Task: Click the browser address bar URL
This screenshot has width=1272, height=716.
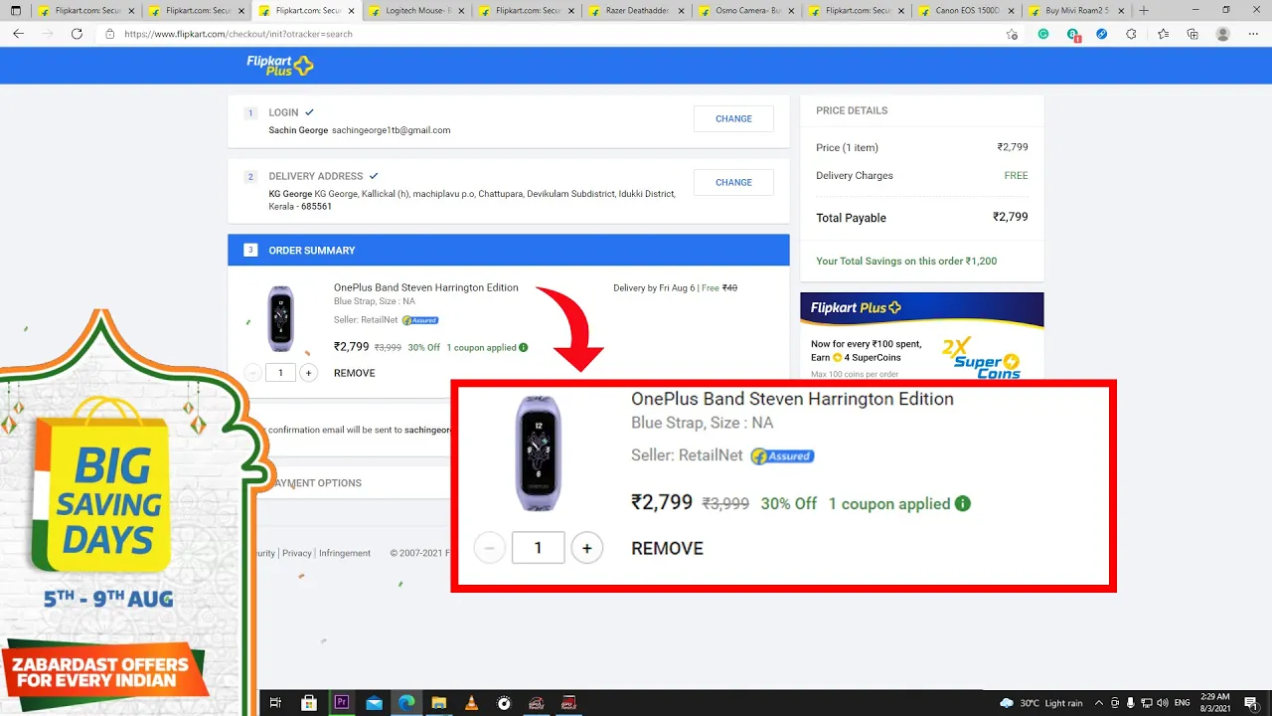Action: click(x=238, y=34)
